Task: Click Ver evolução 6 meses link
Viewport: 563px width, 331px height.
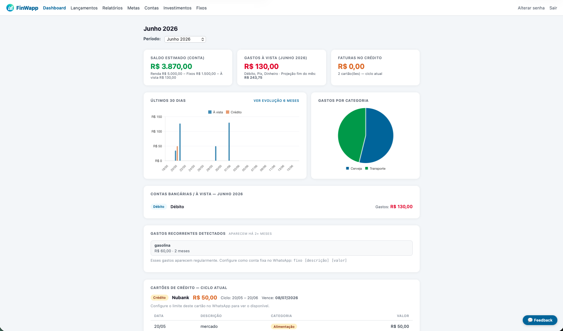Action: click(x=276, y=101)
